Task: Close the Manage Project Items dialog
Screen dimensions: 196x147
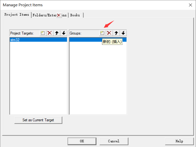Action: pos(190,5)
